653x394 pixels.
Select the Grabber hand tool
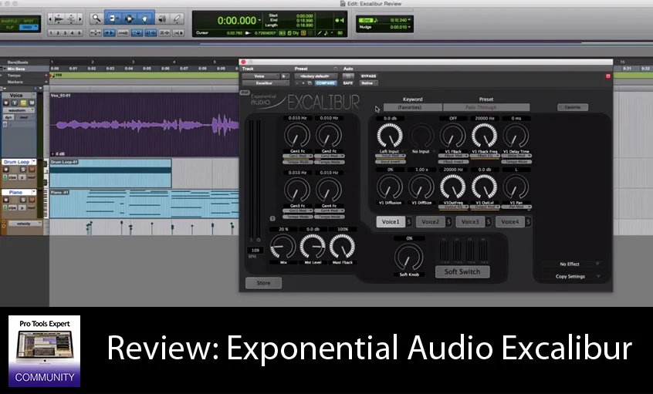tap(144, 19)
